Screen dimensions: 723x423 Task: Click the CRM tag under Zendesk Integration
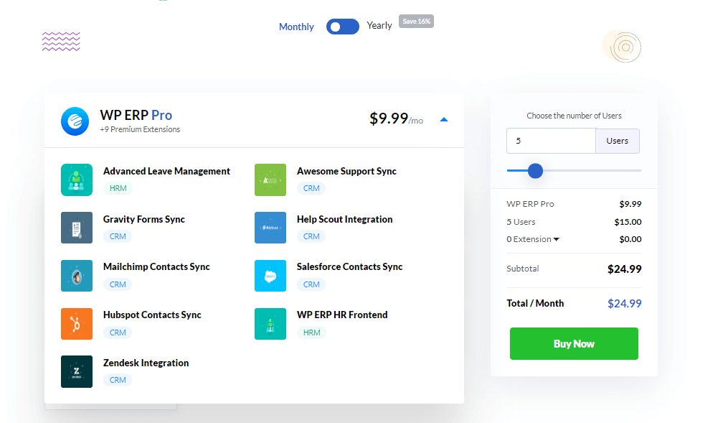(x=118, y=380)
